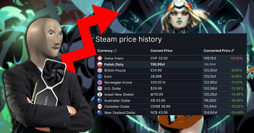The width and height of the screenshot is (254, 133).
Task: Toggle Converted Price sort order icon
Action: click(x=233, y=51)
